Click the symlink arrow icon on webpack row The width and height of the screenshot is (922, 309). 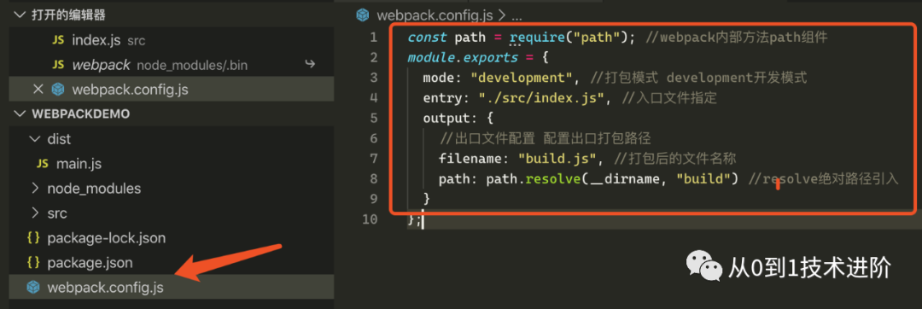(x=310, y=63)
